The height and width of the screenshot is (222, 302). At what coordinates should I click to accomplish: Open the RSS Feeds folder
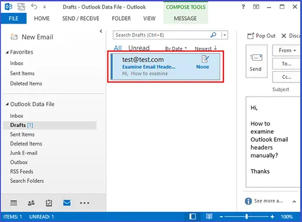pos(22,171)
